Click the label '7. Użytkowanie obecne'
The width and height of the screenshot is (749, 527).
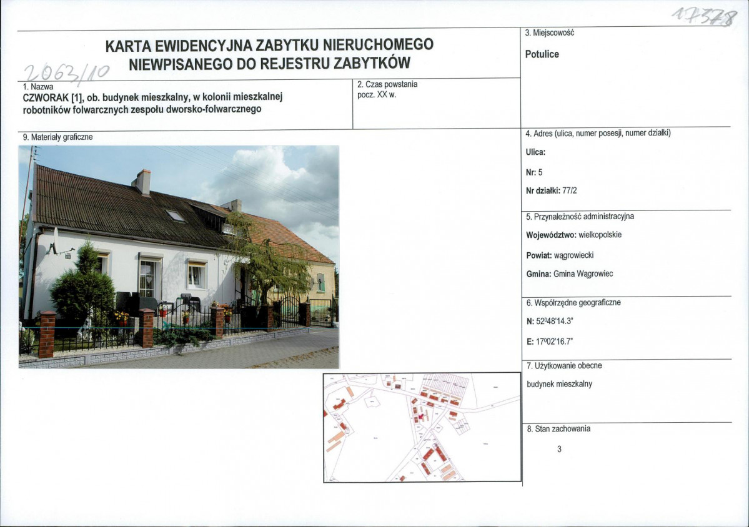pyautogui.click(x=564, y=366)
